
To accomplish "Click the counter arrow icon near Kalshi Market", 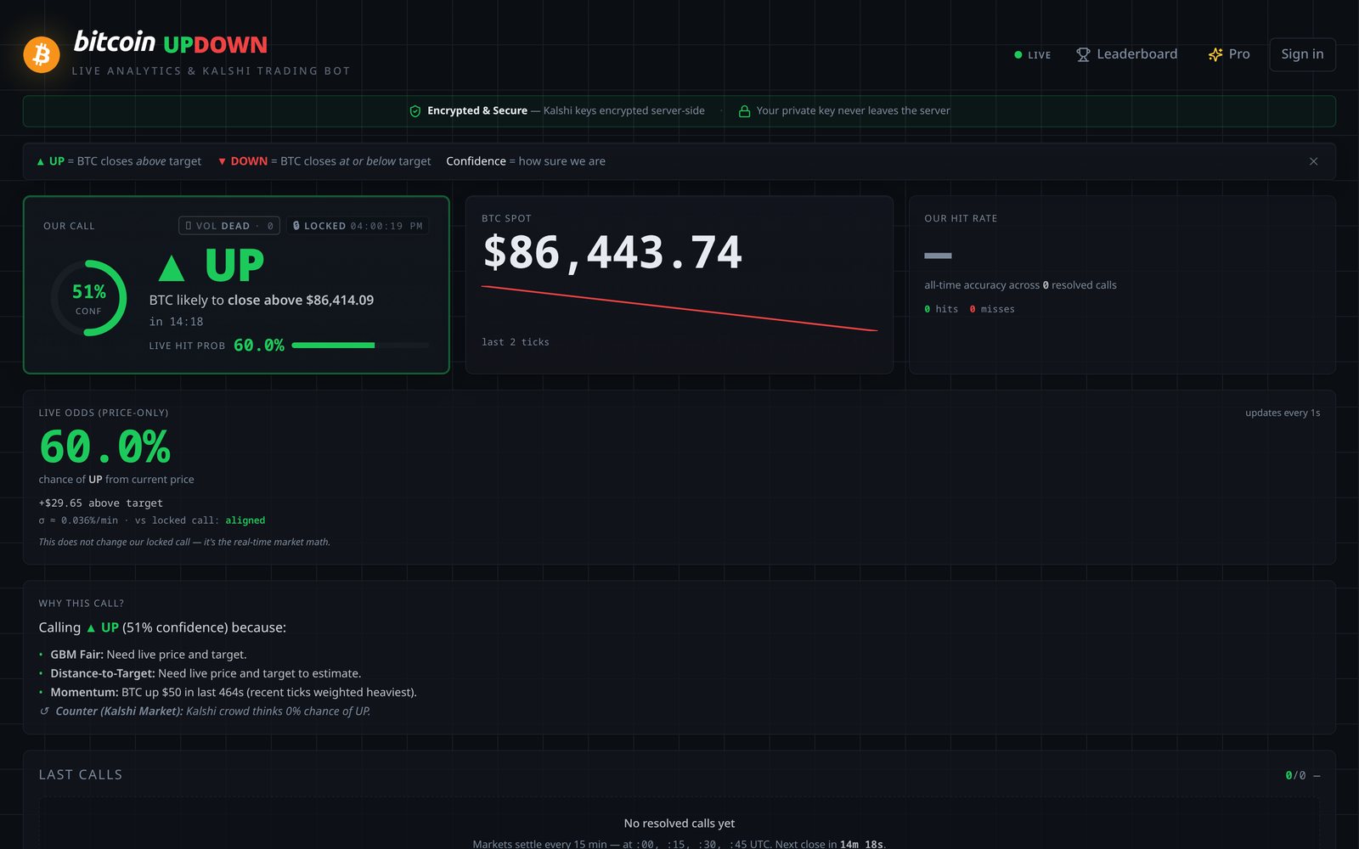I will click(45, 711).
